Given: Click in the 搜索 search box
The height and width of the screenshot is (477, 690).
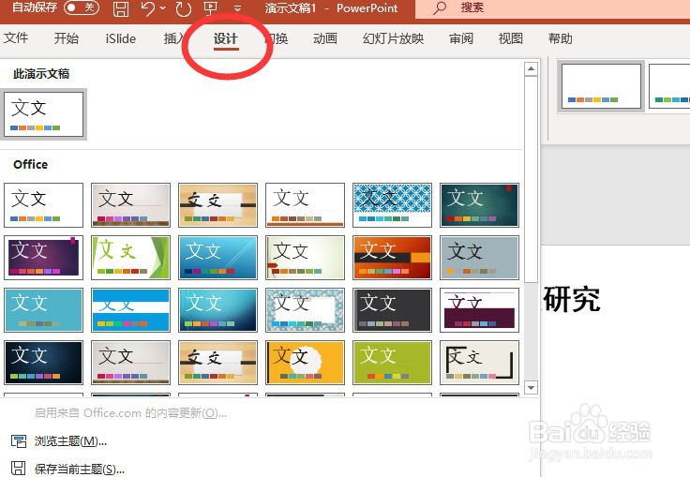Looking at the screenshot, I should (x=552, y=8).
